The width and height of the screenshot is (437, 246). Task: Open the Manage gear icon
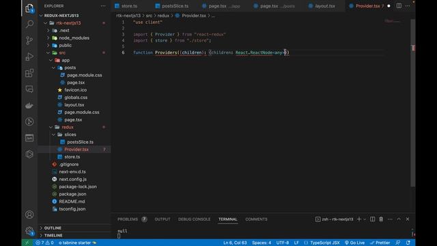(29, 231)
